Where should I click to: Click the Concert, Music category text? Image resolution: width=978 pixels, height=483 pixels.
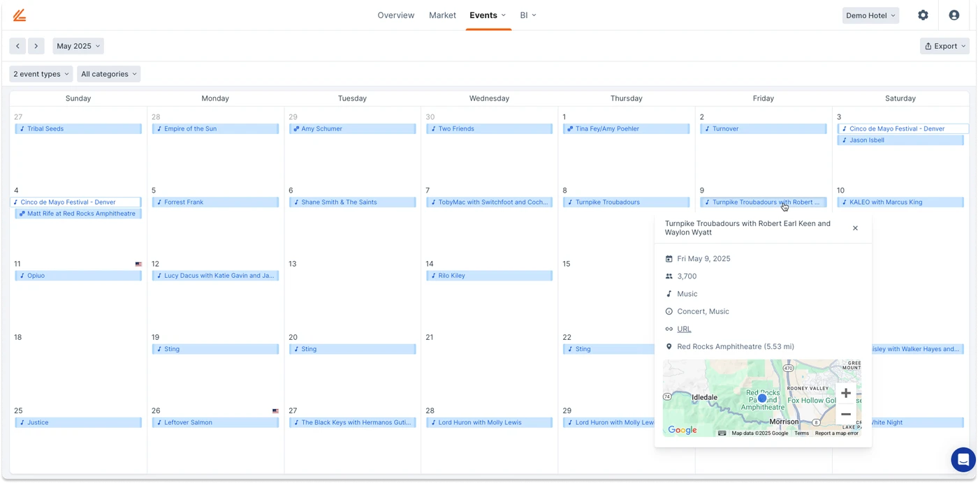point(703,311)
